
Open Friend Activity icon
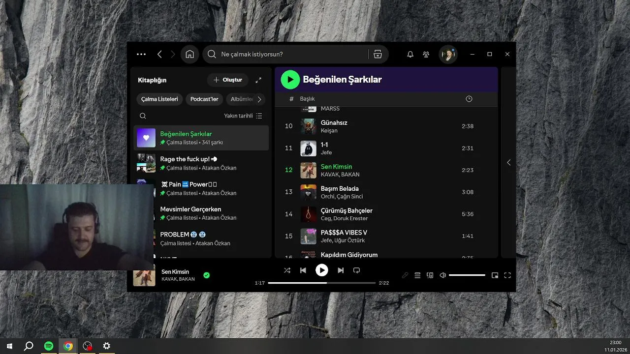426,54
